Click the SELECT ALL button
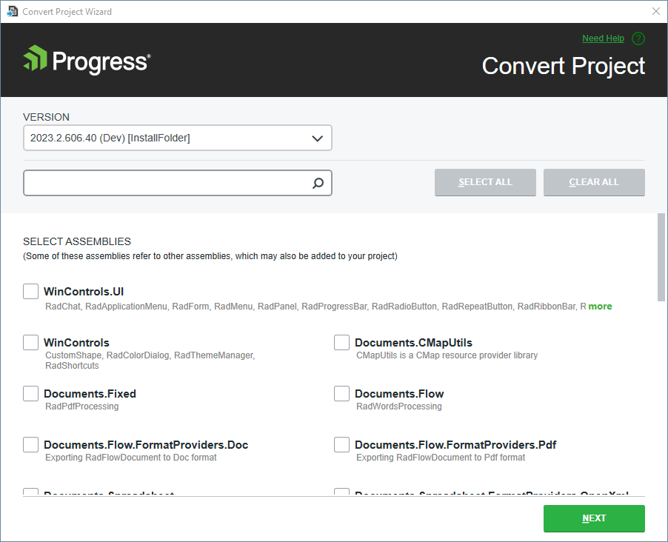The image size is (668, 542). coord(485,182)
